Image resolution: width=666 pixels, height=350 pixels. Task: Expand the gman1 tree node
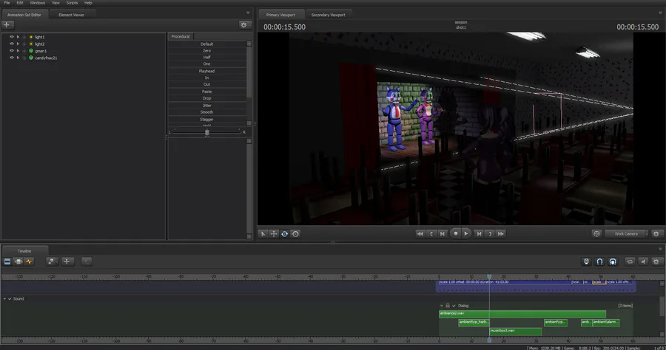click(x=24, y=50)
